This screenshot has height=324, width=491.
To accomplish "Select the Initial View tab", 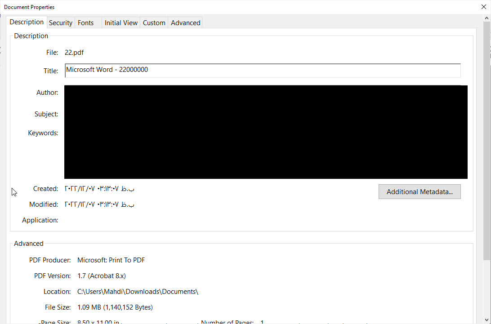I will [121, 23].
